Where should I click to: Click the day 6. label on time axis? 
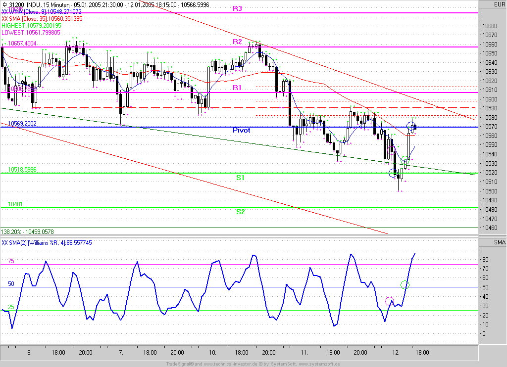click(29, 353)
